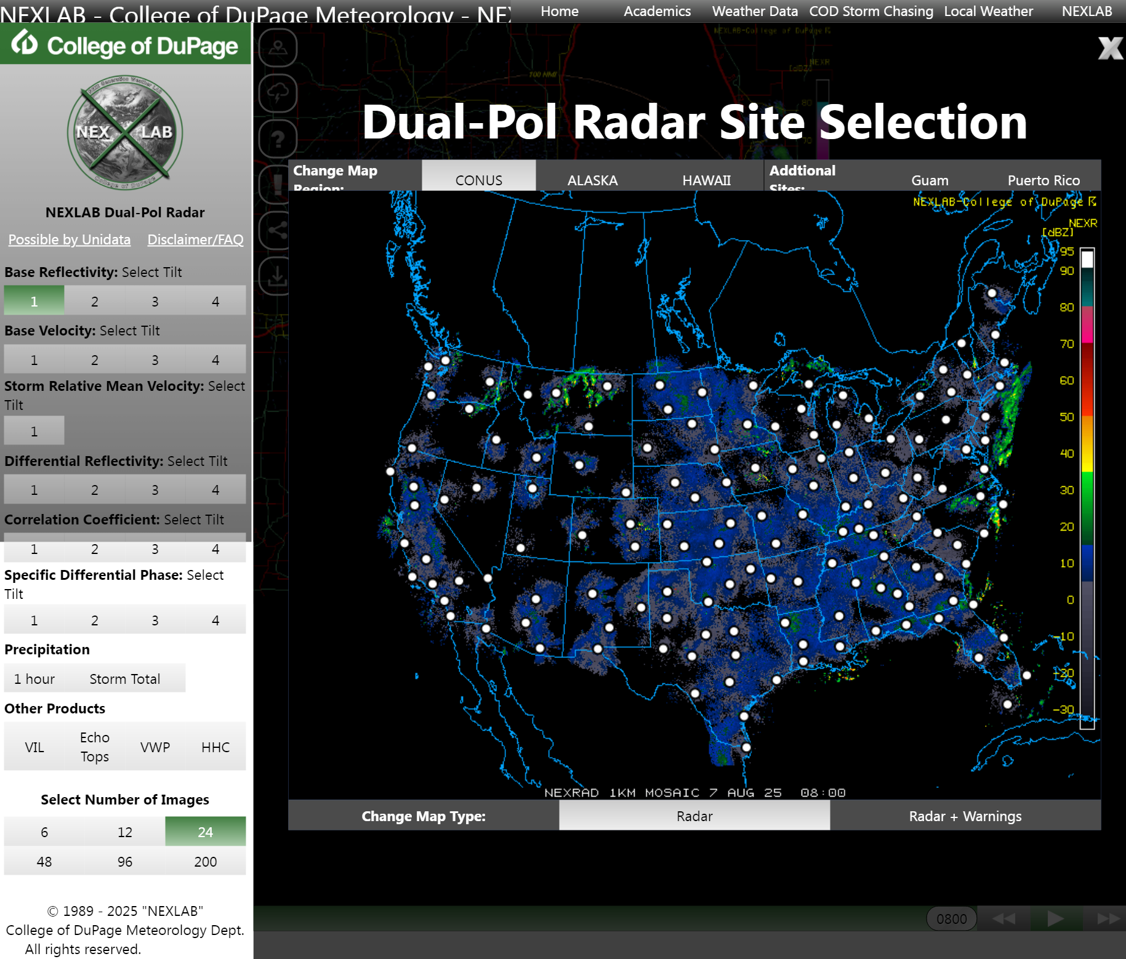
Task: Choose 1 hour precipitation product
Action: (34, 678)
